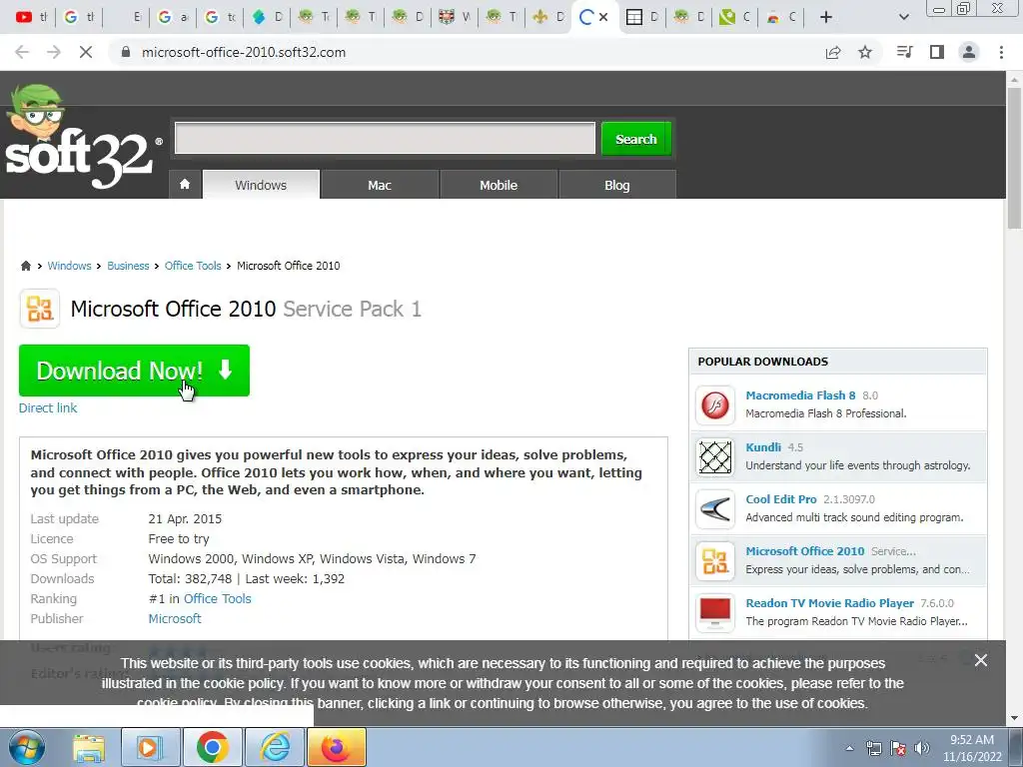Open the Windows breadcrumb link
The image size is (1023, 767).
69,266
